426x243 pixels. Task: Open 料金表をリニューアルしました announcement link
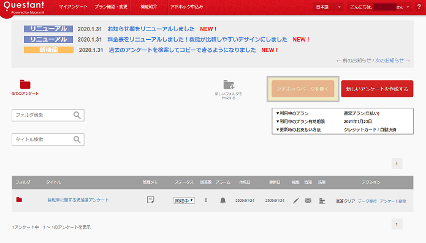197,40
